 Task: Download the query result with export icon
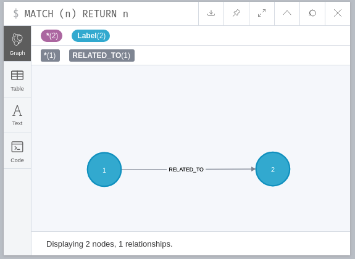pos(211,14)
